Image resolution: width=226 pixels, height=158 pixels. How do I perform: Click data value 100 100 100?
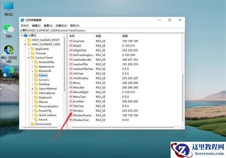130,115
